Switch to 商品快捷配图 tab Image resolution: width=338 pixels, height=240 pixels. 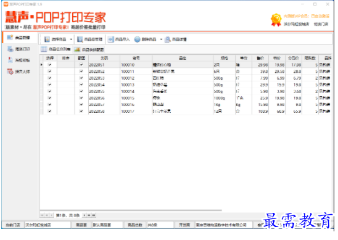click(89, 49)
